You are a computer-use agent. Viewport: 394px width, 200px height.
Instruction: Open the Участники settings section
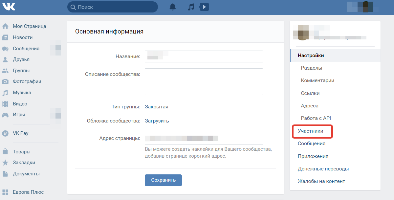[x=310, y=131]
